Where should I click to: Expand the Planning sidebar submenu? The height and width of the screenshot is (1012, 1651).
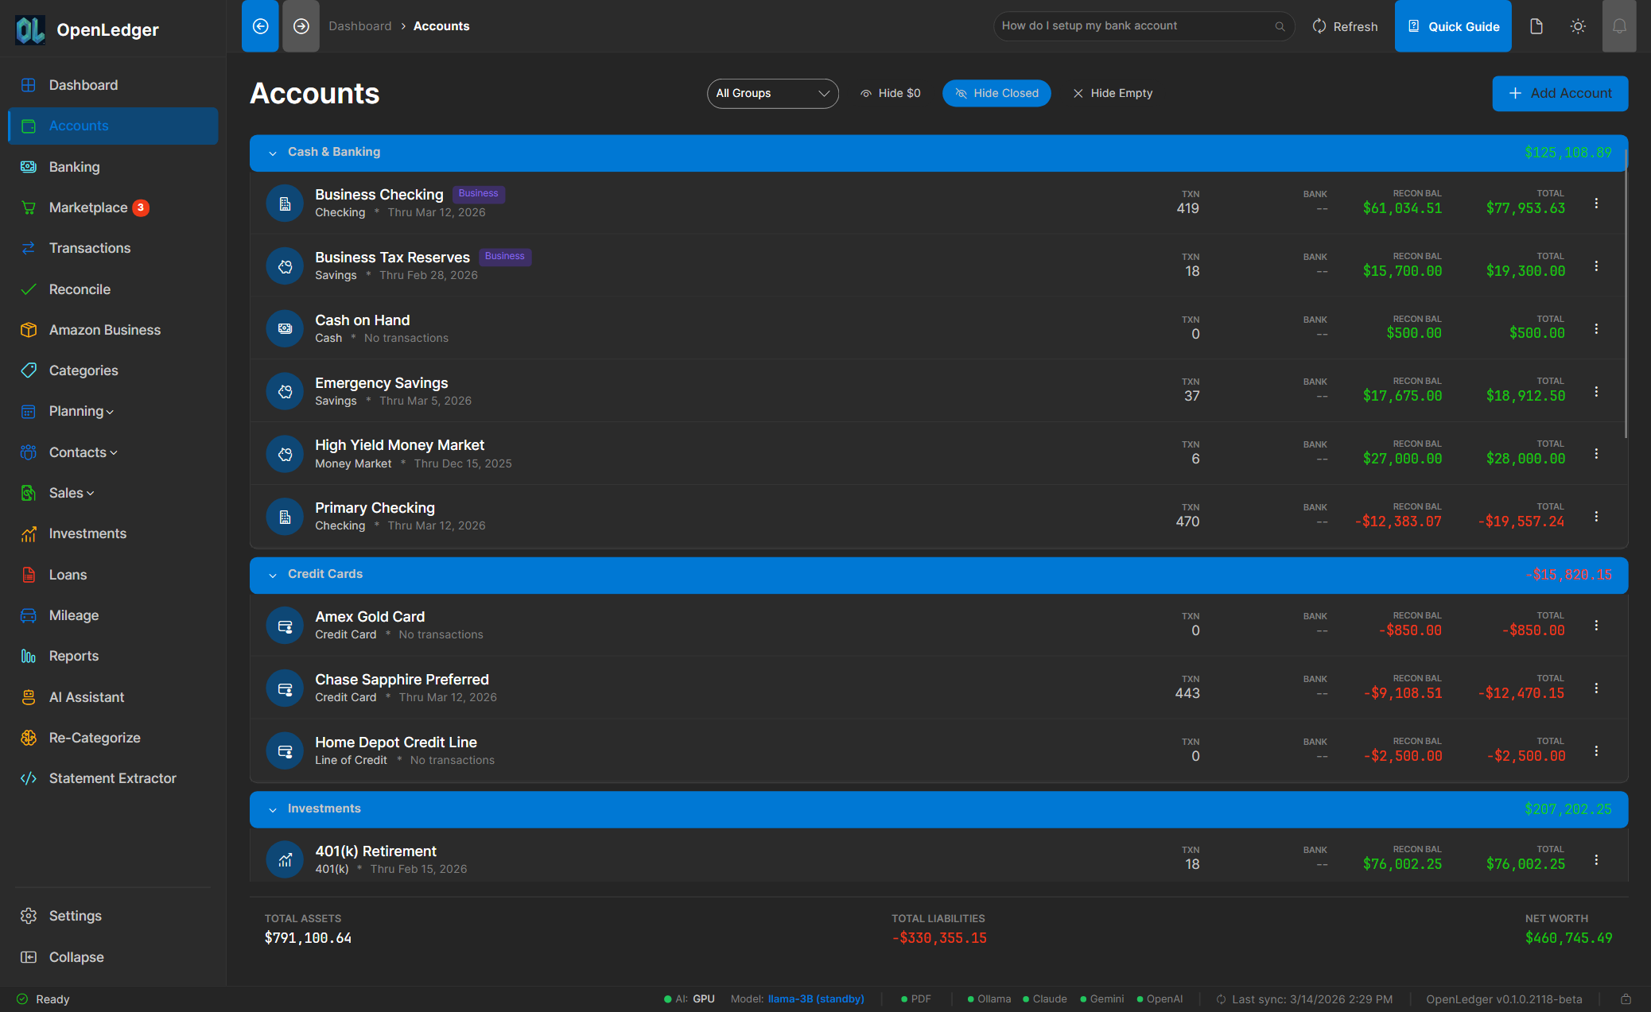(x=81, y=411)
